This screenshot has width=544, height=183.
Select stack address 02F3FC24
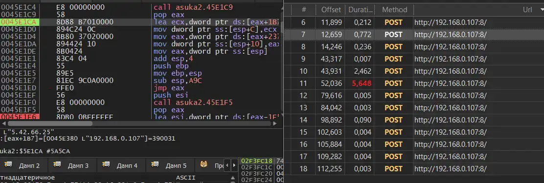coord(257,180)
